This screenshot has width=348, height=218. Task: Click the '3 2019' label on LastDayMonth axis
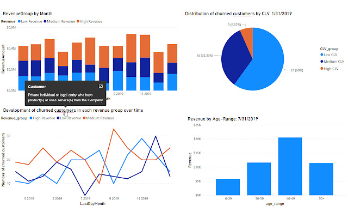click(x=29, y=198)
